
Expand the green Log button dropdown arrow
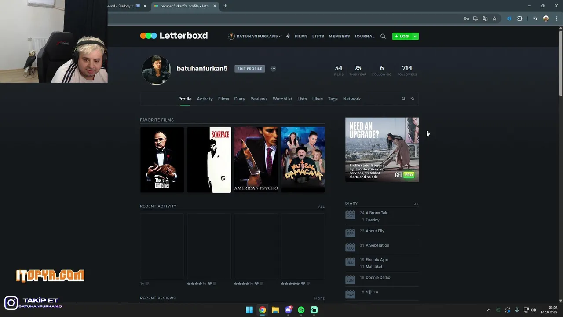pos(415,36)
